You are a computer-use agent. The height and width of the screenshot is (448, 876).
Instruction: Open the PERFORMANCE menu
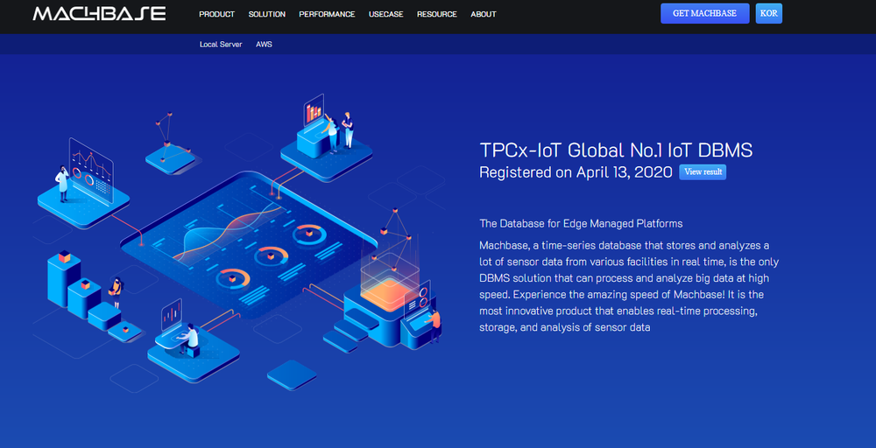[x=327, y=15]
